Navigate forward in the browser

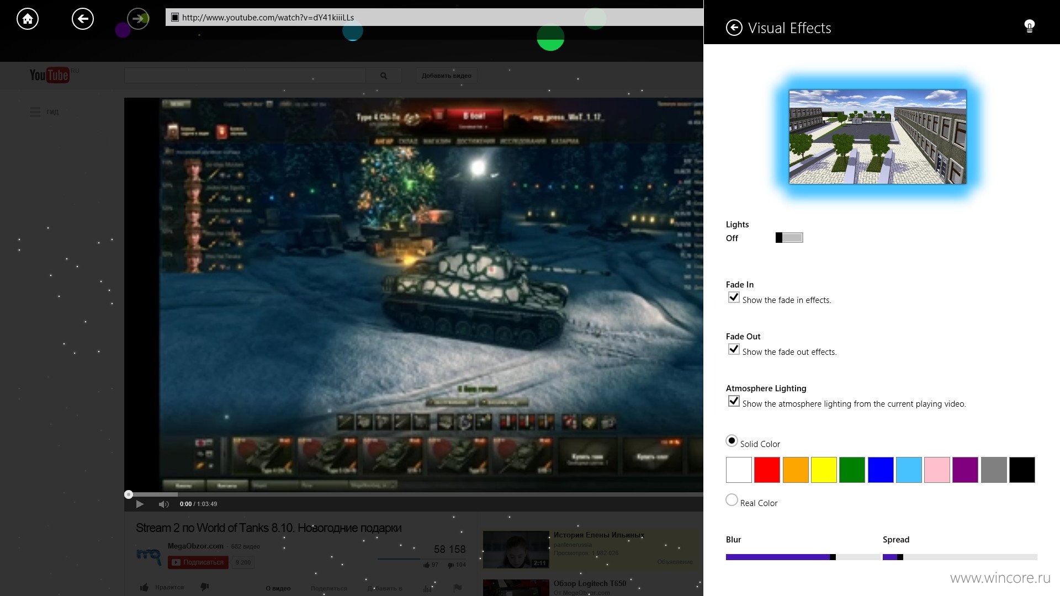pos(138,19)
